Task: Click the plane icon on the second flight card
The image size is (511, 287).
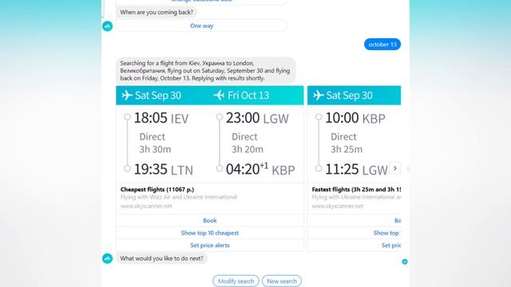Action: point(318,96)
